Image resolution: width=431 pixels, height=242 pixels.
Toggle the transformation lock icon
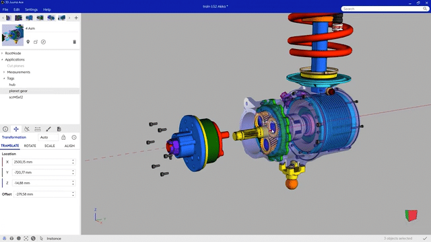(63, 137)
